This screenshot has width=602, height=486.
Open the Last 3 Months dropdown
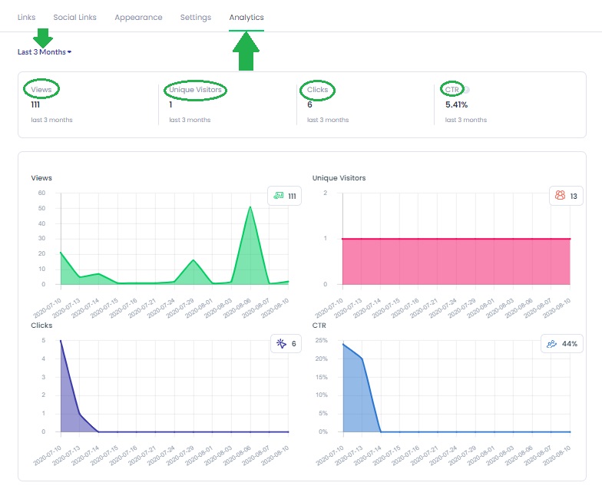coord(45,52)
